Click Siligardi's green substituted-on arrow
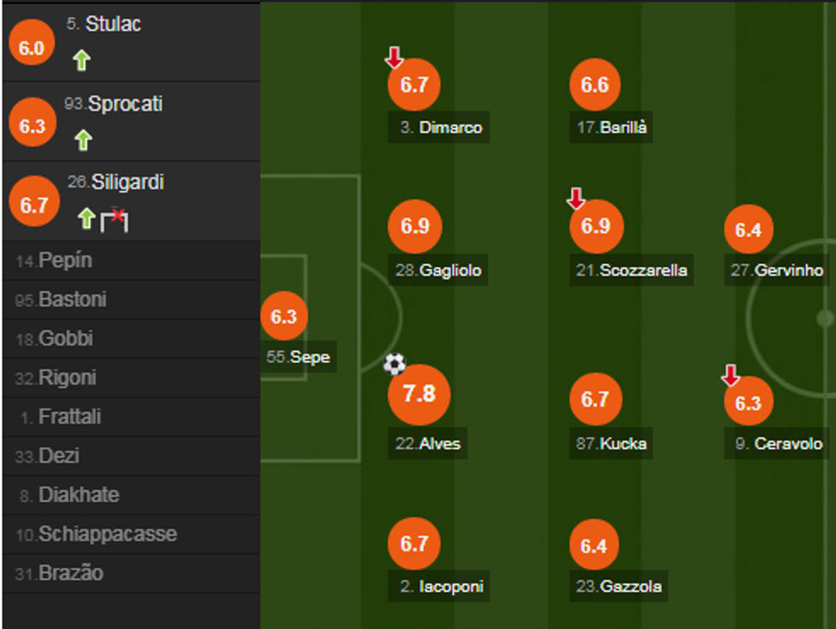Image resolution: width=836 pixels, height=629 pixels. point(85,219)
